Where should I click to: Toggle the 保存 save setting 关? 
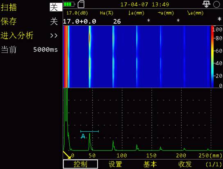[54, 21]
